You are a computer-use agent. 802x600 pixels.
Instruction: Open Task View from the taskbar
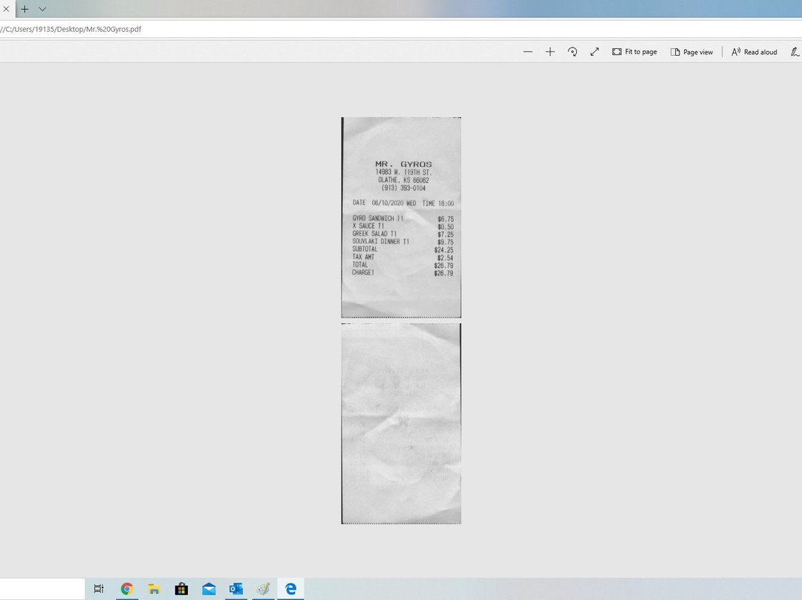(99, 589)
